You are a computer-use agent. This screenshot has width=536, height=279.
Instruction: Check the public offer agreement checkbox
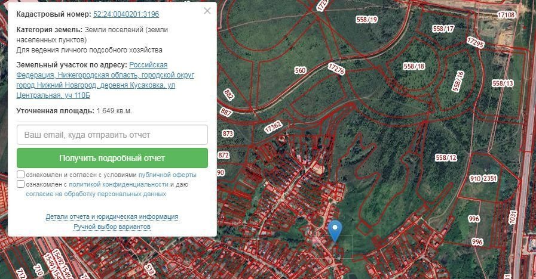tap(21, 175)
